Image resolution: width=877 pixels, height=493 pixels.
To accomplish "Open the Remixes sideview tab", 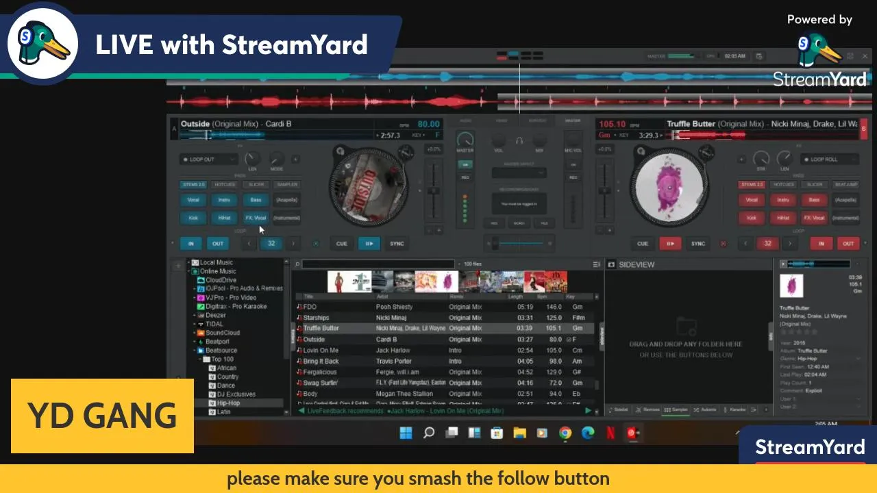I will click(x=647, y=409).
